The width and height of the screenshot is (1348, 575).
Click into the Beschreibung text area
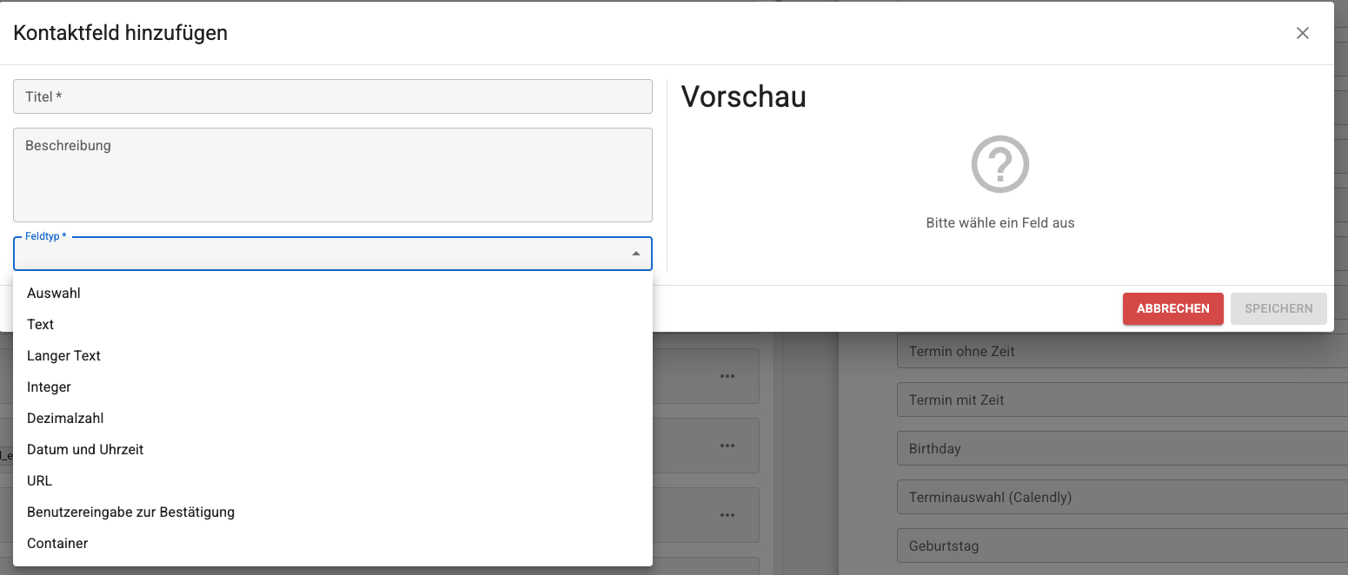(332, 175)
